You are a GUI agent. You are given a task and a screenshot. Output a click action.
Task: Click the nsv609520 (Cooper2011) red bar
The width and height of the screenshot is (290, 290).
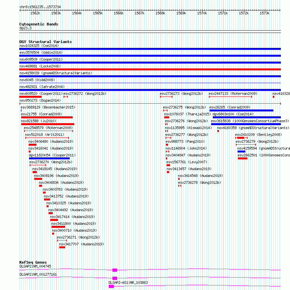[x=31, y=97]
